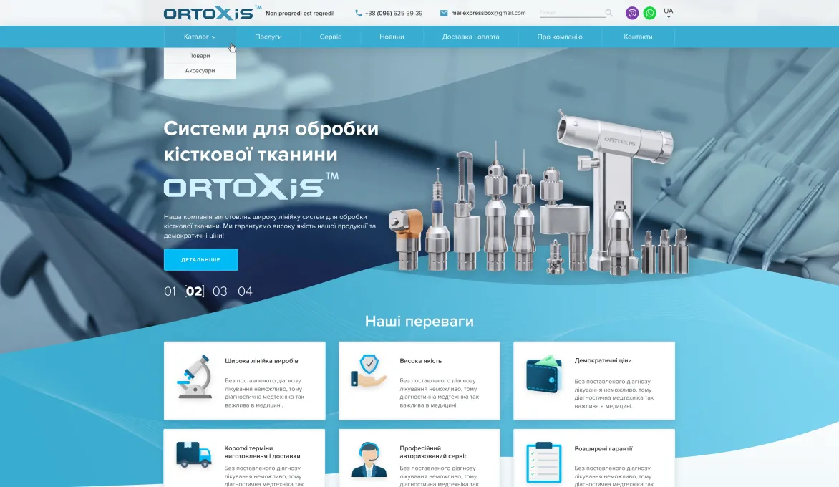This screenshot has height=487, width=839.
Task: Open the Новини menu item
Action: (x=392, y=37)
